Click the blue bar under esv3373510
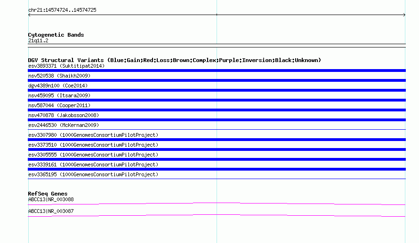Viewport: 419px width, 243px height. 217,149
